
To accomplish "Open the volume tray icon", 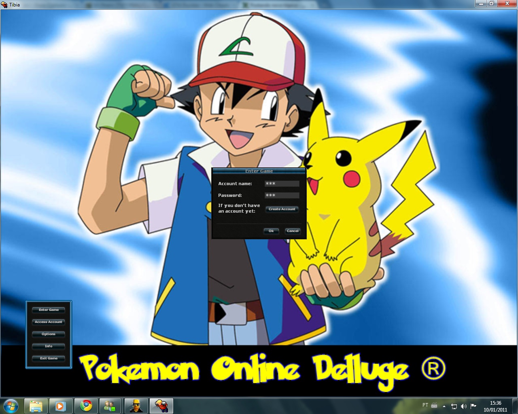I will [464, 406].
